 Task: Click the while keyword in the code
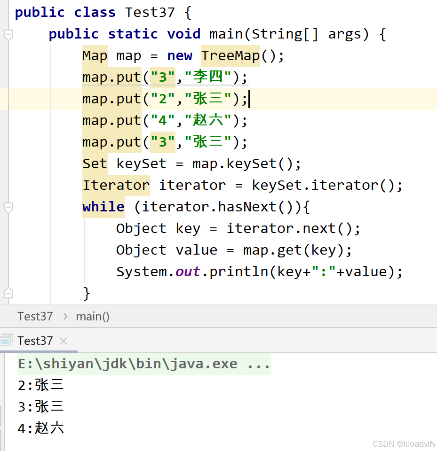click(103, 206)
